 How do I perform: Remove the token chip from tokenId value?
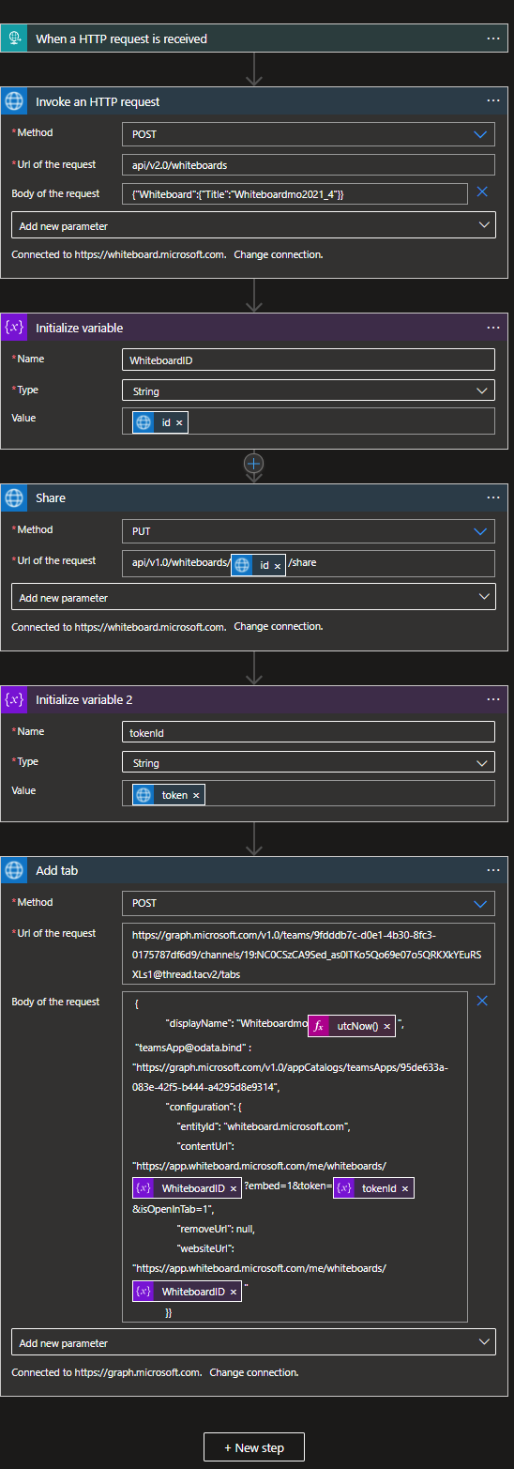(197, 795)
